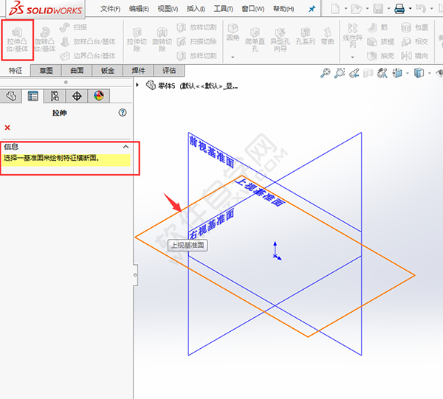Select the 镜向 mirror tool
Viewport: 443px width, 399px height.
click(x=415, y=56)
